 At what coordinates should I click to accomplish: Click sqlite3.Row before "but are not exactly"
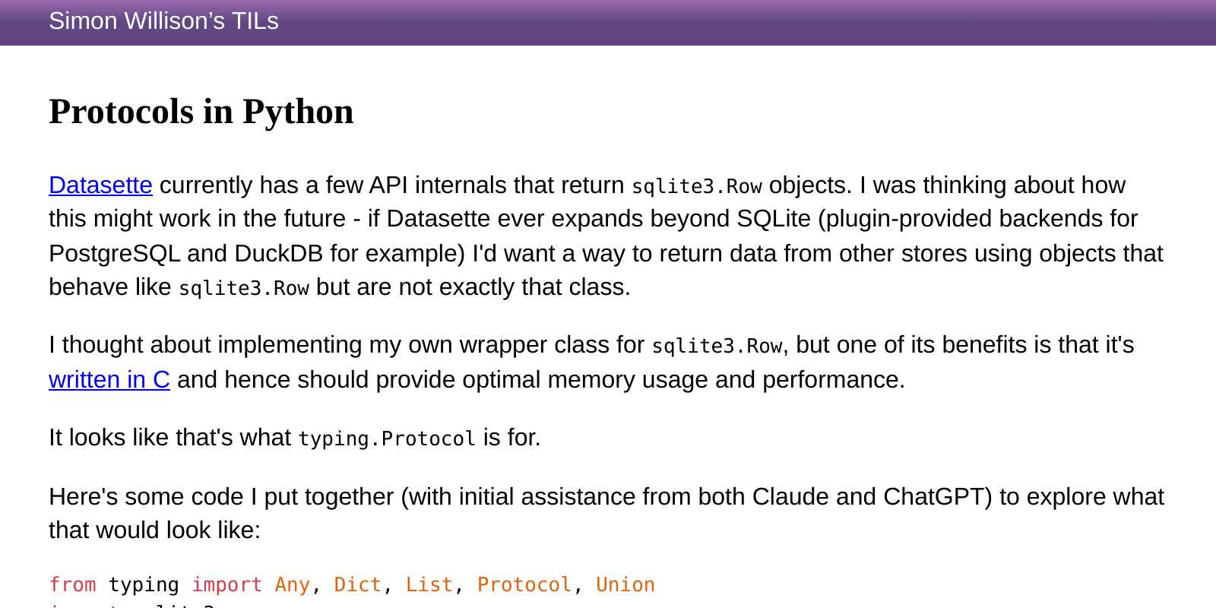click(243, 288)
